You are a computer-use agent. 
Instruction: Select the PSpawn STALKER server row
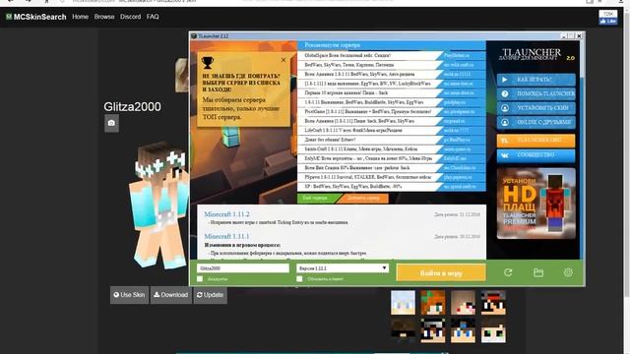coord(392,177)
